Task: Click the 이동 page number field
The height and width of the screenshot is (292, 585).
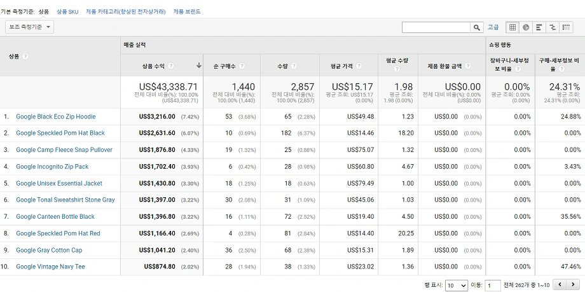Action: pos(493,286)
